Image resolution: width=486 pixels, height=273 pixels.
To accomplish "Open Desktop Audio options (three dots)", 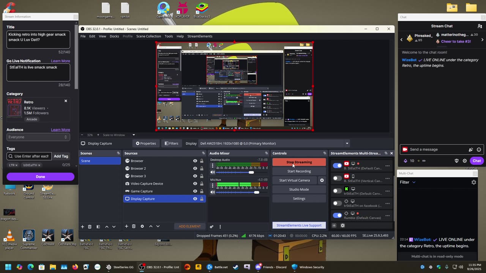I will click(x=213, y=166).
